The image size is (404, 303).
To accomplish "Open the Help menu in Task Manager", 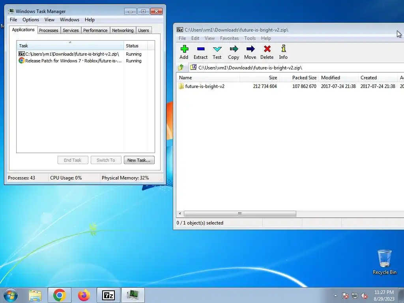I will tap(90, 20).
